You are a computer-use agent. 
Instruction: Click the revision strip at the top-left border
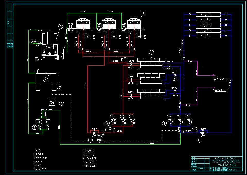10,26
